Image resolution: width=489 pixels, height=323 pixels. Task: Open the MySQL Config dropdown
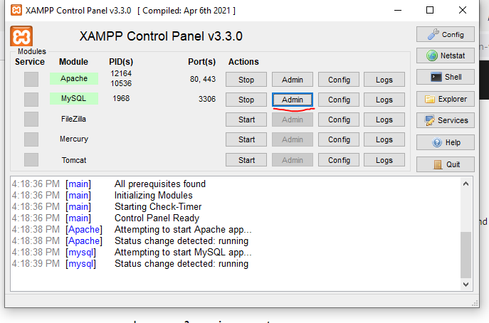pos(339,100)
